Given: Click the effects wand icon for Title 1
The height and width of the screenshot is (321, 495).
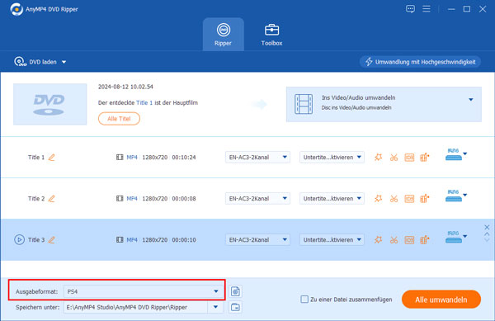Looking at the screenshot, I should 378,157.
